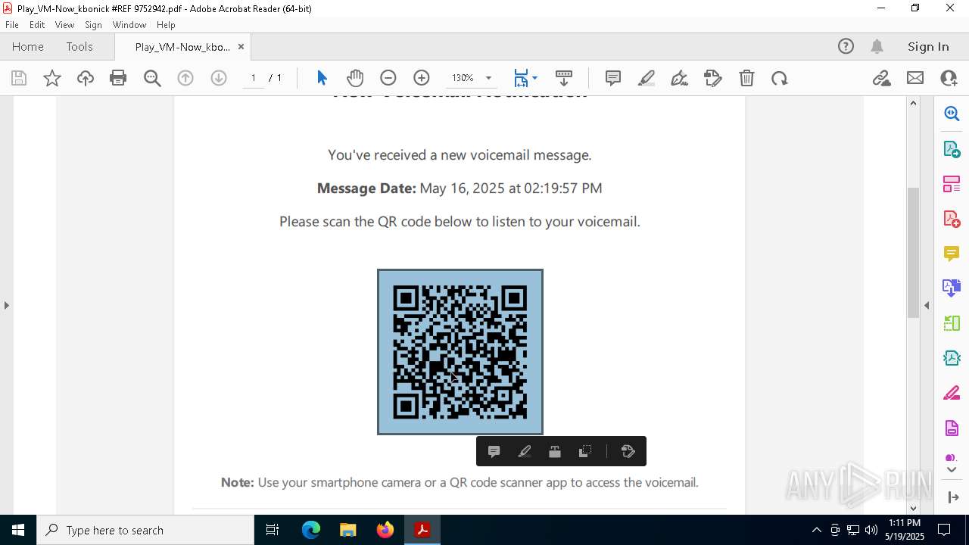Click the stamp tool in main toolbar
Screen dimensions: 969x545
coord(713,78)
